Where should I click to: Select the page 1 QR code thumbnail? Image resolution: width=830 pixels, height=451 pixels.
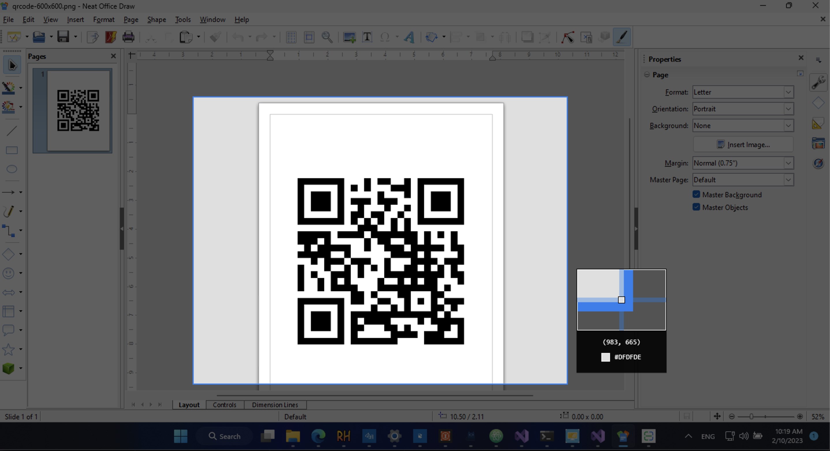click(78, 110)
